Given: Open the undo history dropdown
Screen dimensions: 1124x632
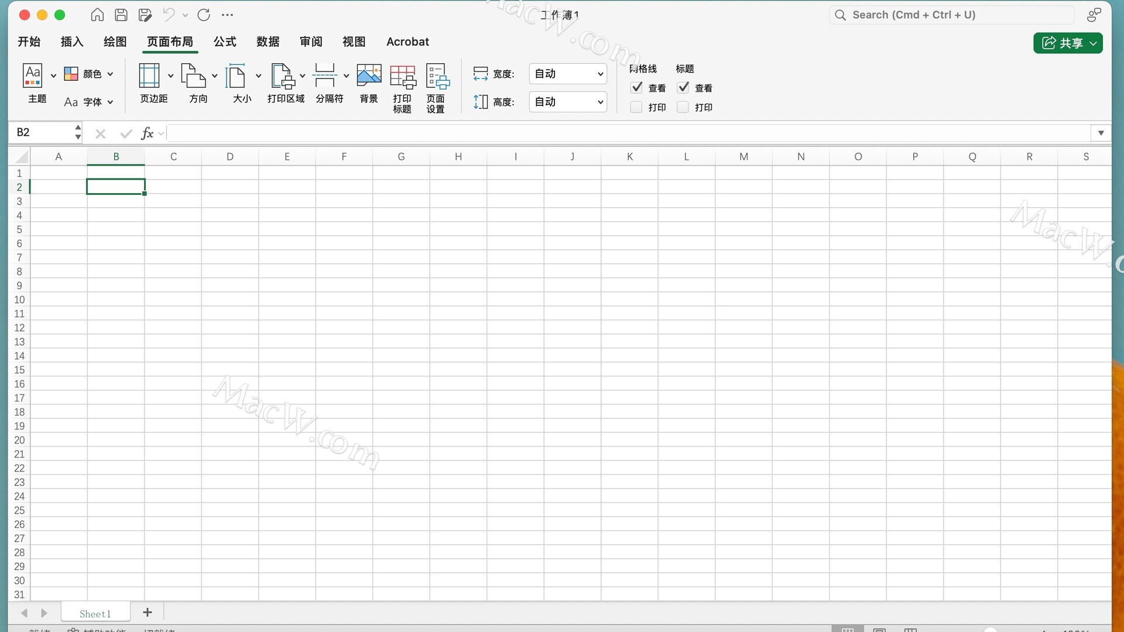Looking at the screenshot, I should pyautogui.click(x=185, y=15).
